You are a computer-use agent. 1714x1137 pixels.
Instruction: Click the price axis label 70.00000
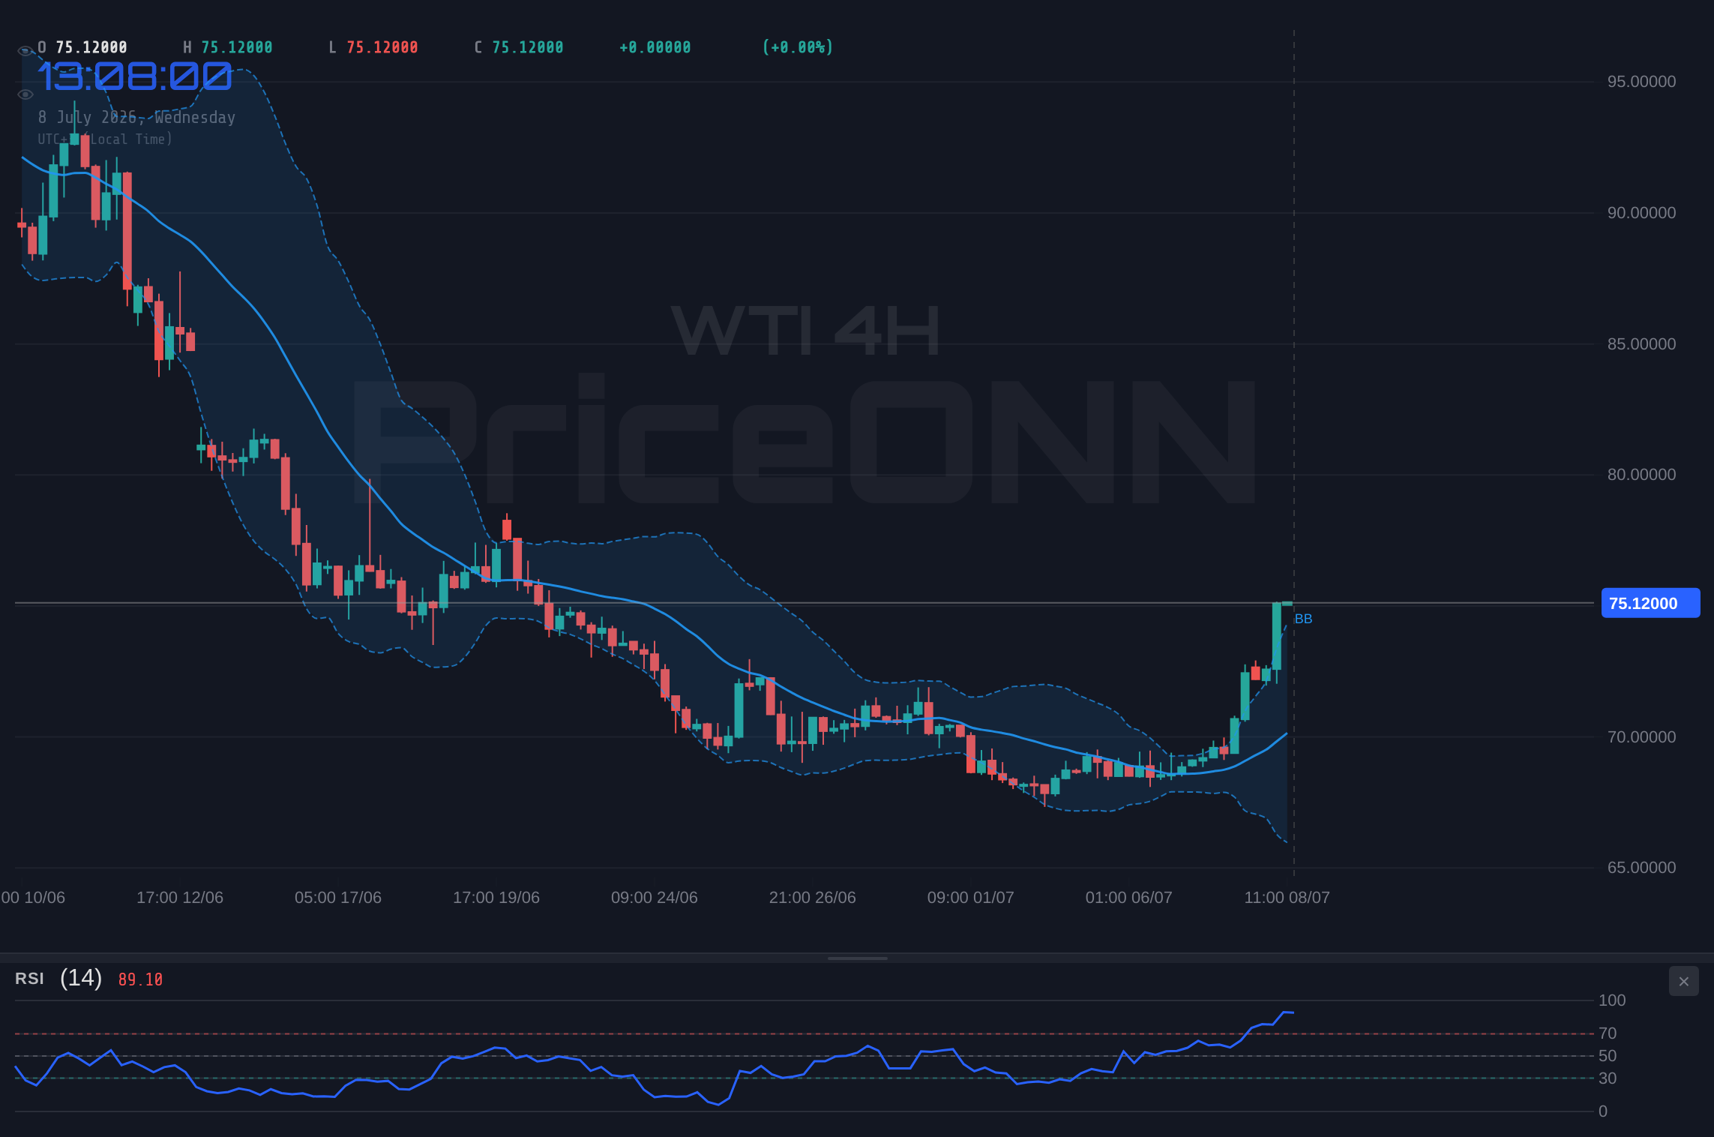tap(1641, 737)
